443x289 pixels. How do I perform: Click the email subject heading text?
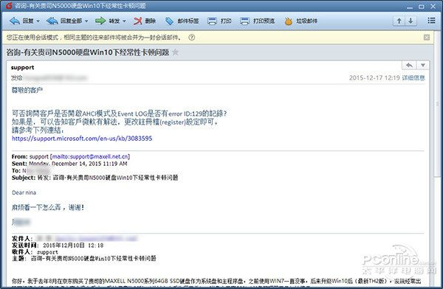coord(88,52)
